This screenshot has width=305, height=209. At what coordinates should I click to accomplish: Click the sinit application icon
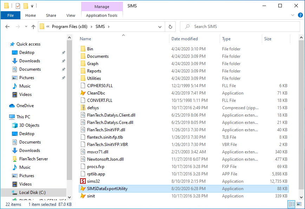(x=83, y=196)
